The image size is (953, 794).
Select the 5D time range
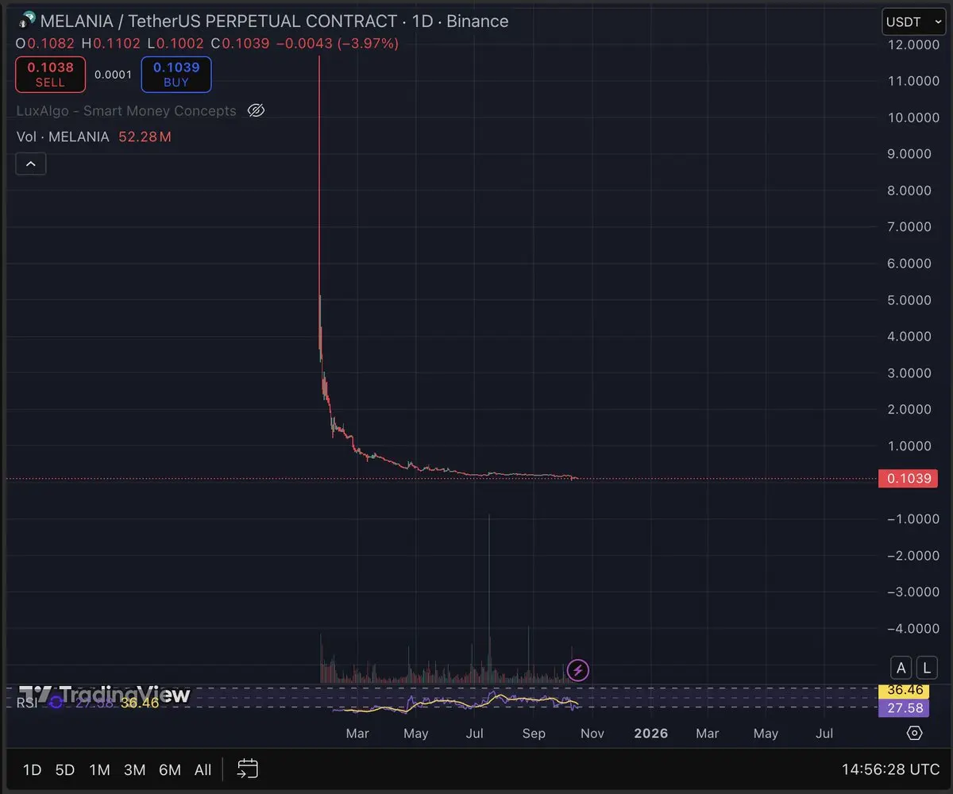click(x=65, y=769)
